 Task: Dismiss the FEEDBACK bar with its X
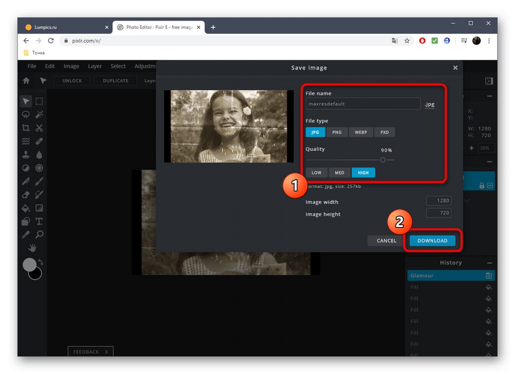point(106,352)
